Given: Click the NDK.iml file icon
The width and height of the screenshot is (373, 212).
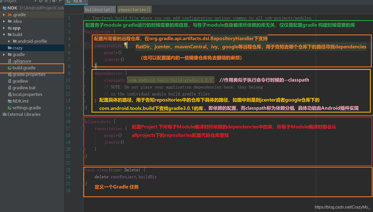Looking at the screenshot, I should [10, 101].
